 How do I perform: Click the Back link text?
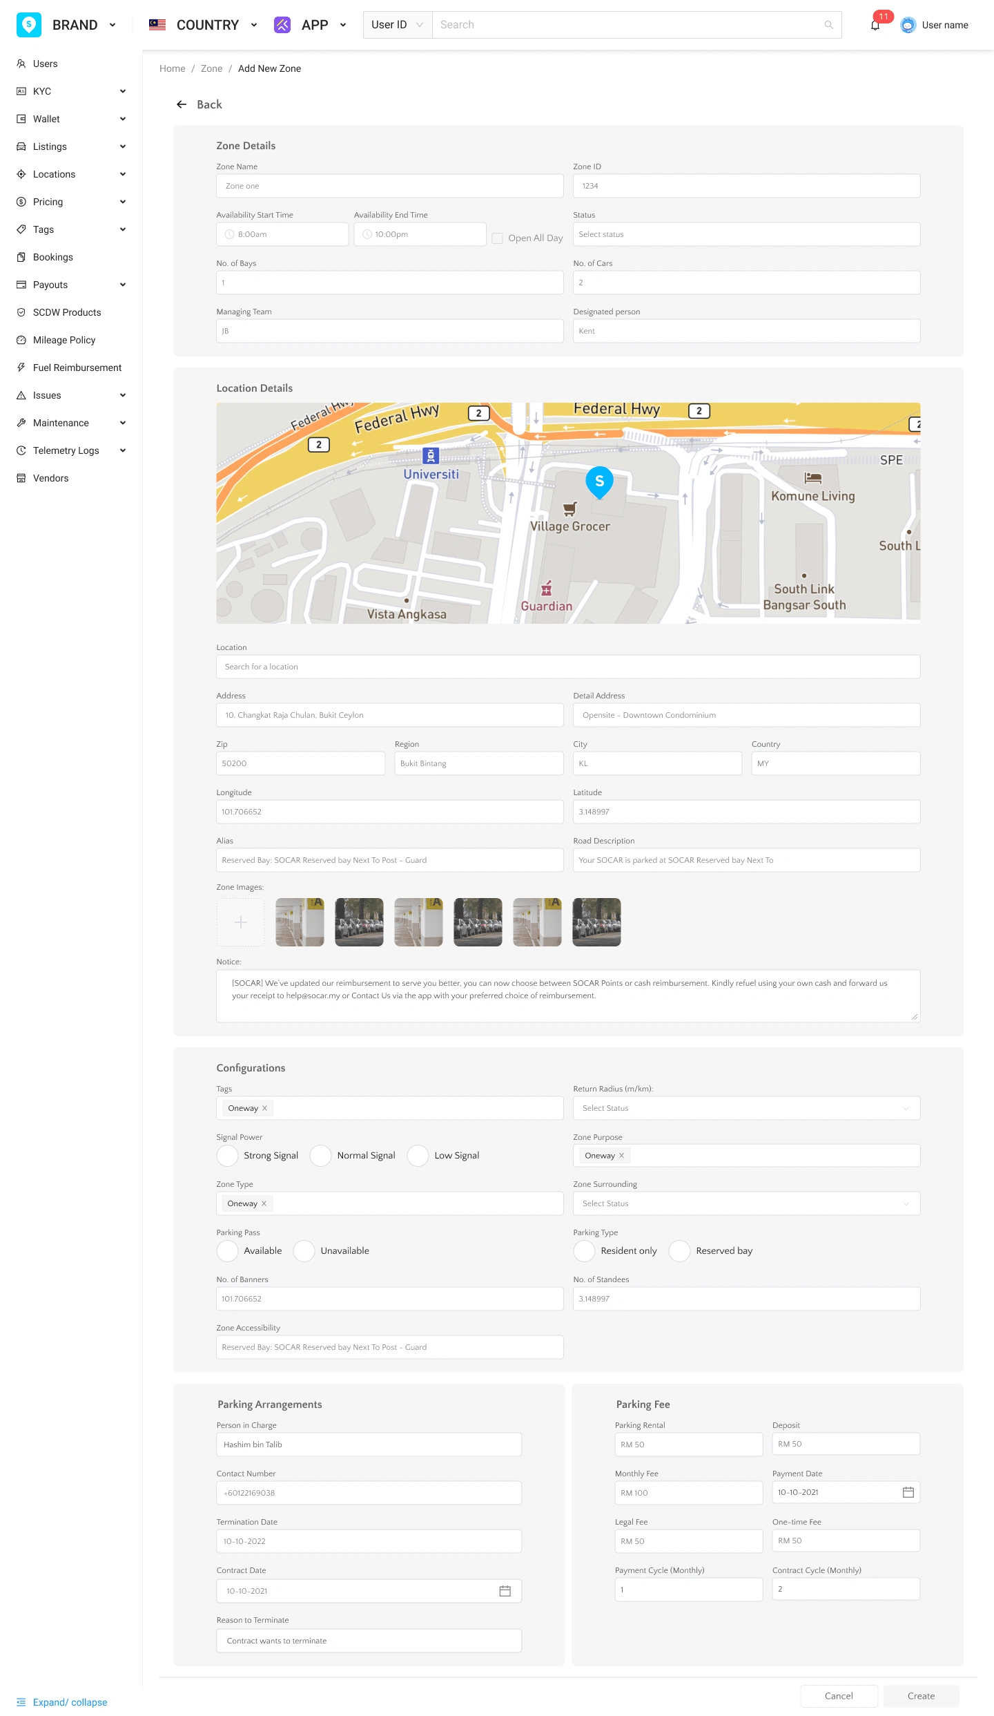209,104
